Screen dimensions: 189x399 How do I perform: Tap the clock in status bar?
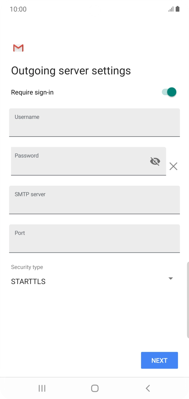18,9
